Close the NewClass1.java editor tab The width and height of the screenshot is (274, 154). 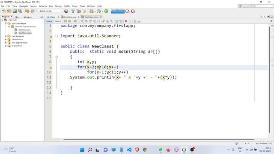tap(100, 17)
